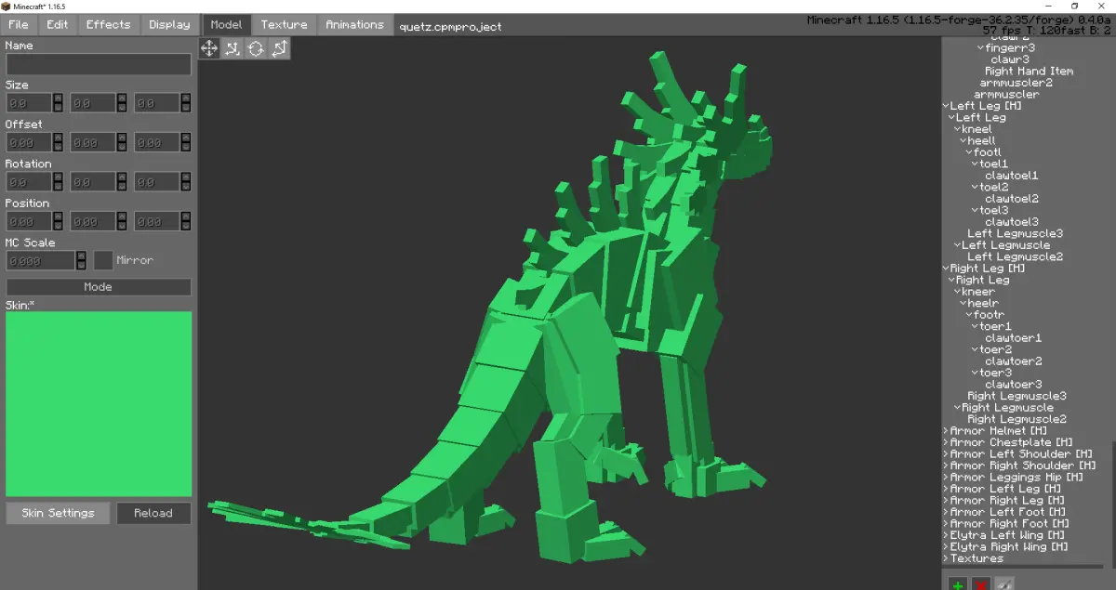Click the MC Scale value field
Screen dimensions: 1116x590
pos(40,261)
